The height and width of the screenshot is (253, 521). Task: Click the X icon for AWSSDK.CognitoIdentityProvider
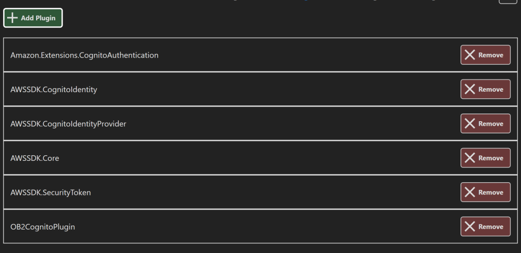click(x=470, y=124)
